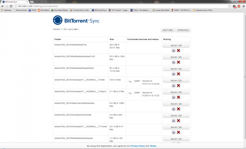Open settings gear for the ROAMING/Alek folder

point(174,86)
